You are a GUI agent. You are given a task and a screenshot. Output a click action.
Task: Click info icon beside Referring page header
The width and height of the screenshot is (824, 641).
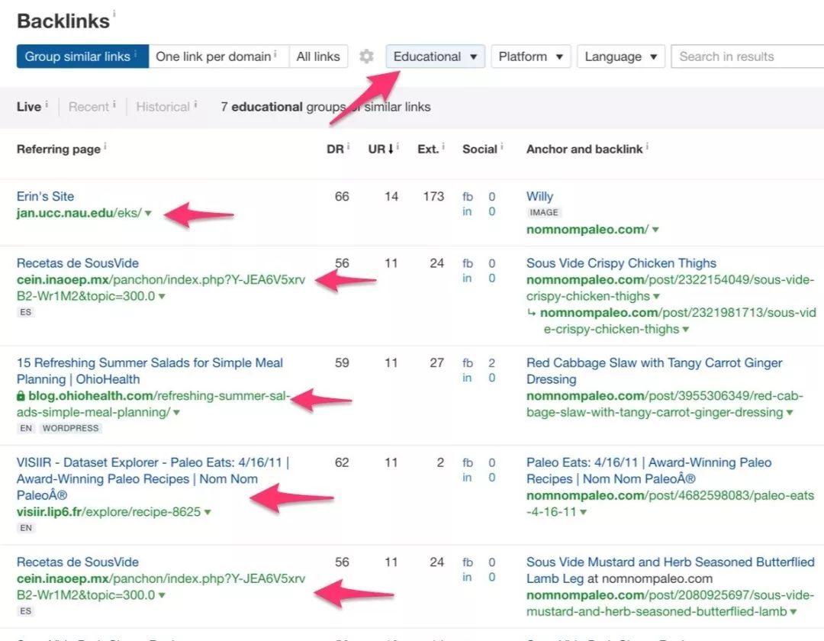(x=105, y=147)
